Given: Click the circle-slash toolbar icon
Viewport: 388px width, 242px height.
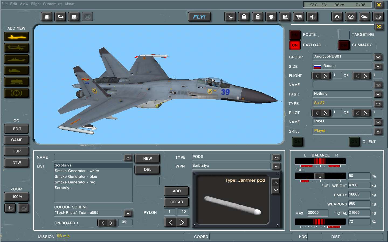Looking at the screenshot, I should point(351,17).
